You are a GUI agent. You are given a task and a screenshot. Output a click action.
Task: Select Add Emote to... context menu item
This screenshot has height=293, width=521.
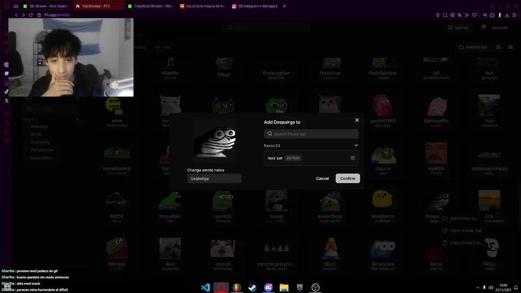tap(460, 219)
